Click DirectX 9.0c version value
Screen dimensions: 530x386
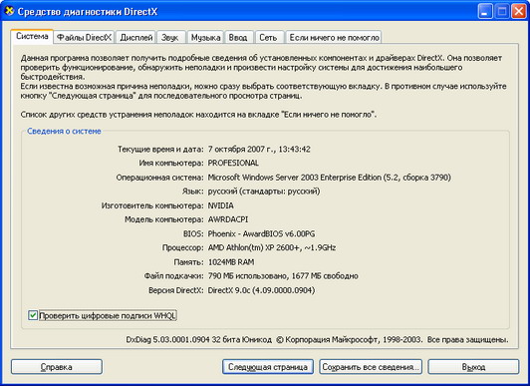(261, 290)
